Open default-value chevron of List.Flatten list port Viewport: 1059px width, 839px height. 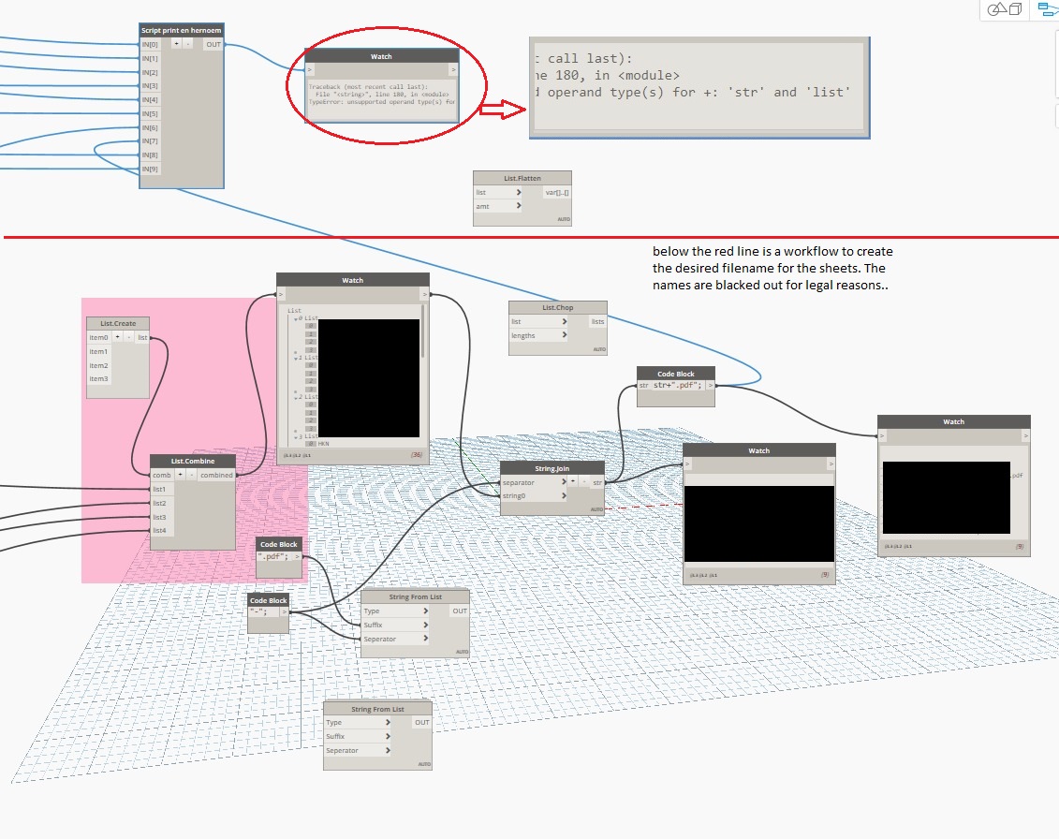[518, 193]
